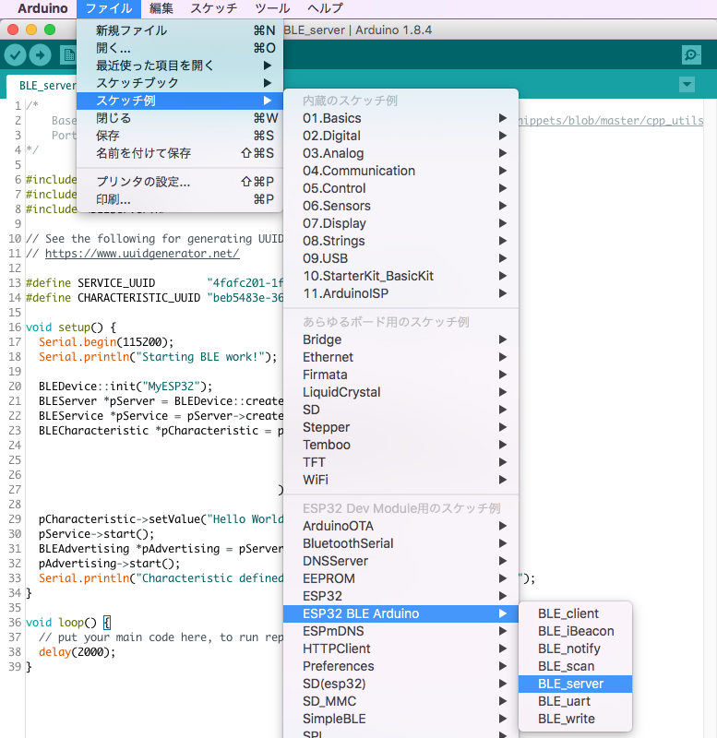This screenshot has width=717, height=738.
Task: Open the ファイル menu in menu bar
Action: coord(109,8)
